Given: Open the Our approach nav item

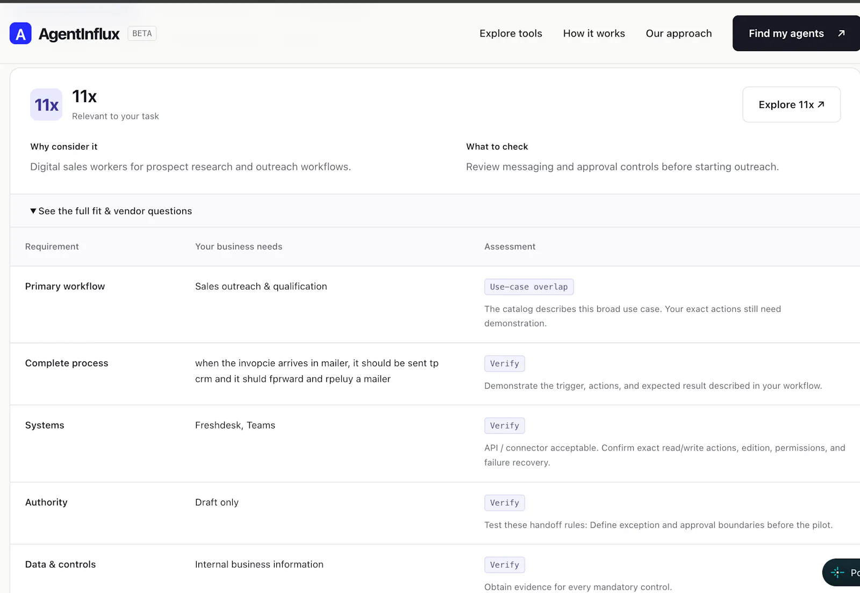Looking at the screenshot, I should (x=679, y=33).
